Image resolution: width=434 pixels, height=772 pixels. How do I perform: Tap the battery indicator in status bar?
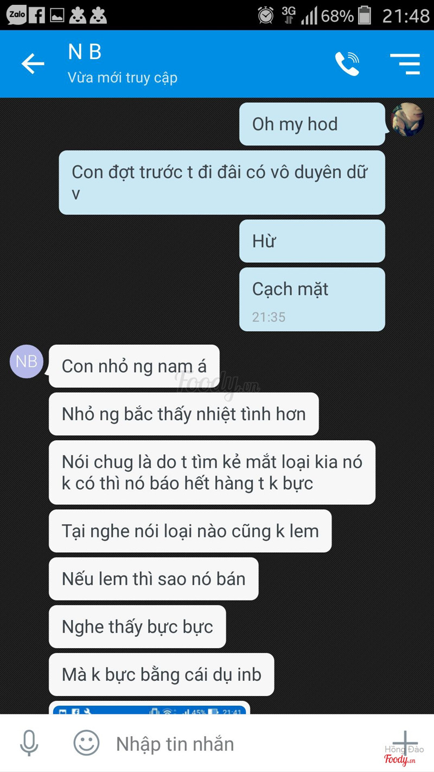coord(365,15)
